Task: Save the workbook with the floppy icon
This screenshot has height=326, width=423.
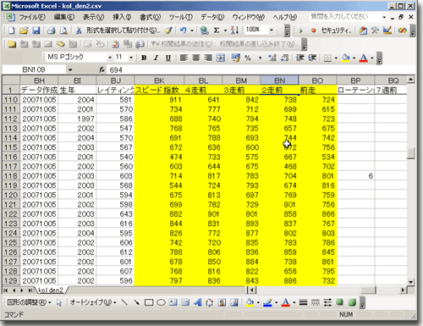Action: [36, 30]
